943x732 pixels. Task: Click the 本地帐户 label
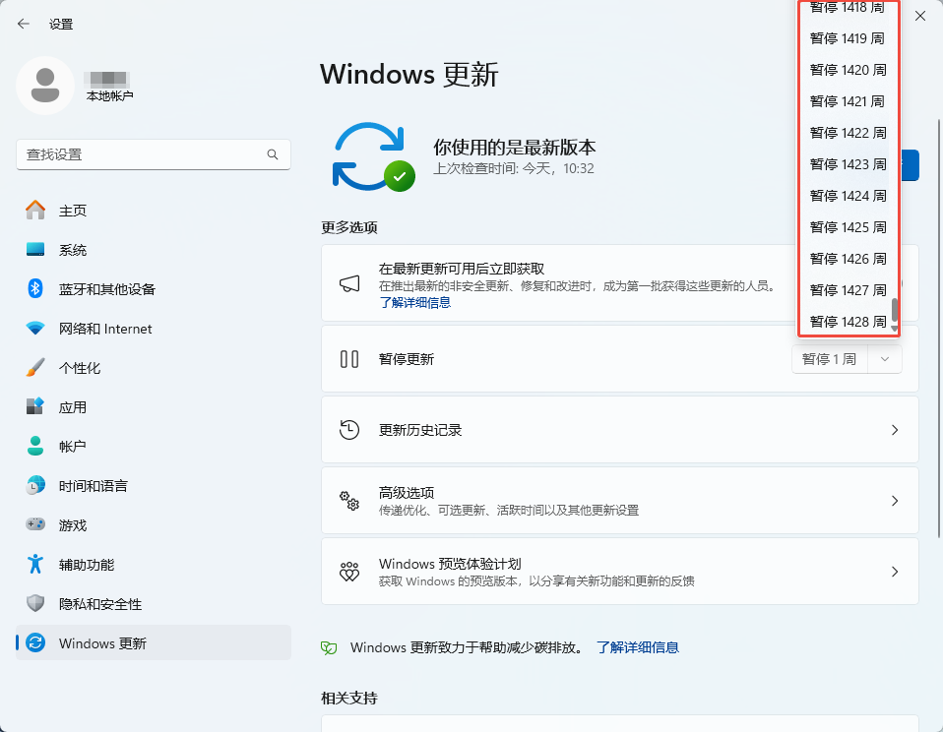point(109,96)
